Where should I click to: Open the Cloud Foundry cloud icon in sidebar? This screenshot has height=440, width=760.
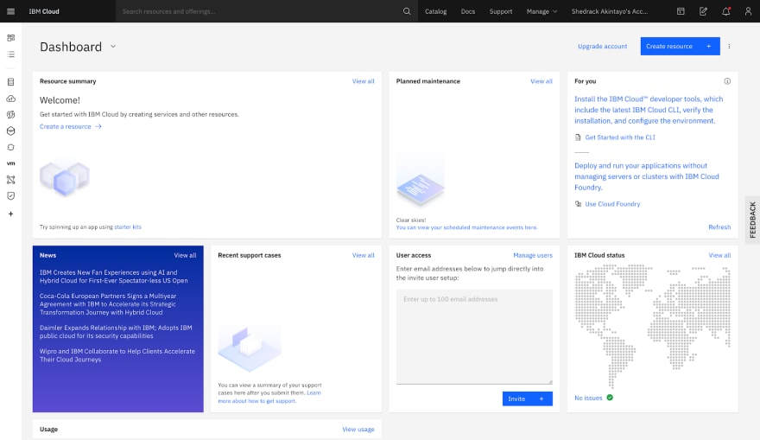click(x=10, y=99)
